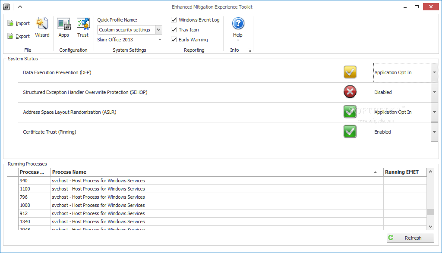Sort by the Process ID column header

pyautogui.click(x=35, y=172)
